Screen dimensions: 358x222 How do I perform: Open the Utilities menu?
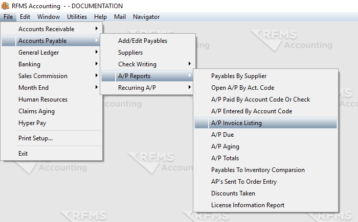77,17
